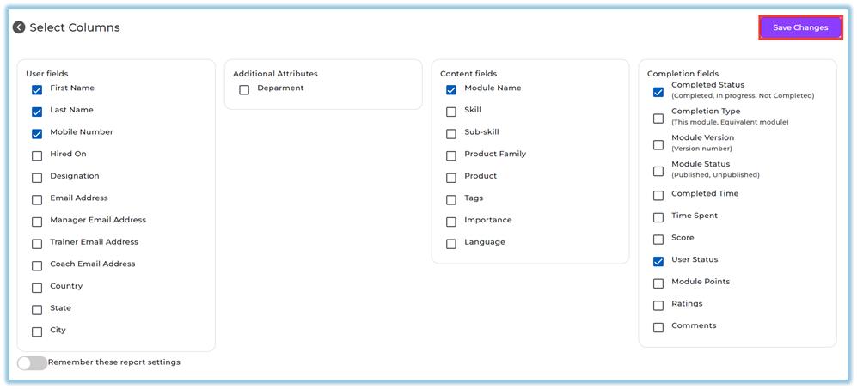
Task: Click the Save Changes button
Action: 799,27
